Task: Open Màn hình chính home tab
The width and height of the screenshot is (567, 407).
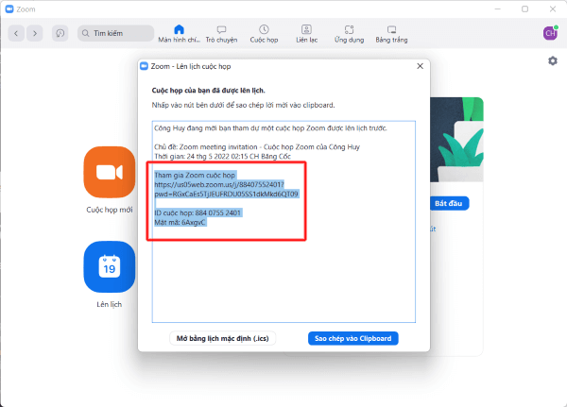Action: 180,34
